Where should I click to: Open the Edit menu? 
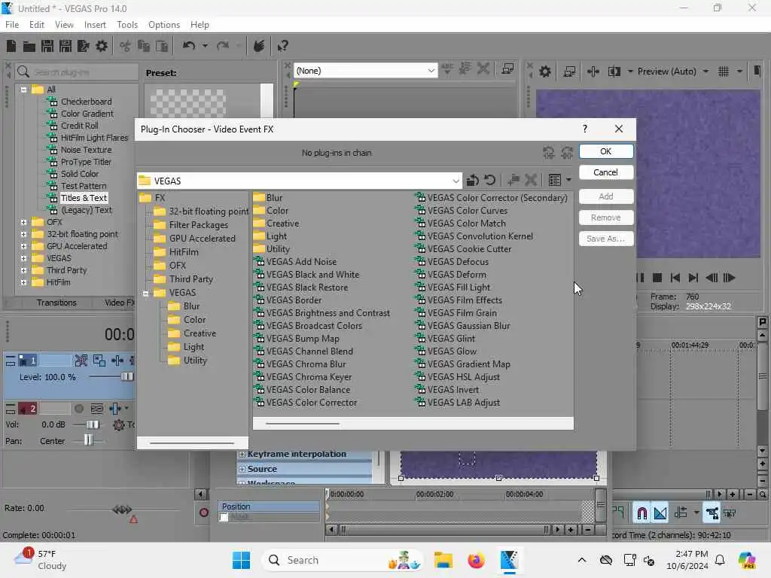tap(36, 25)
